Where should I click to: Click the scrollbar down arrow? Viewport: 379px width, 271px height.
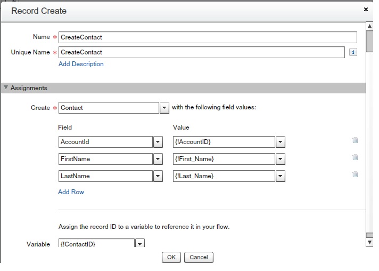(x=369, y=242)
